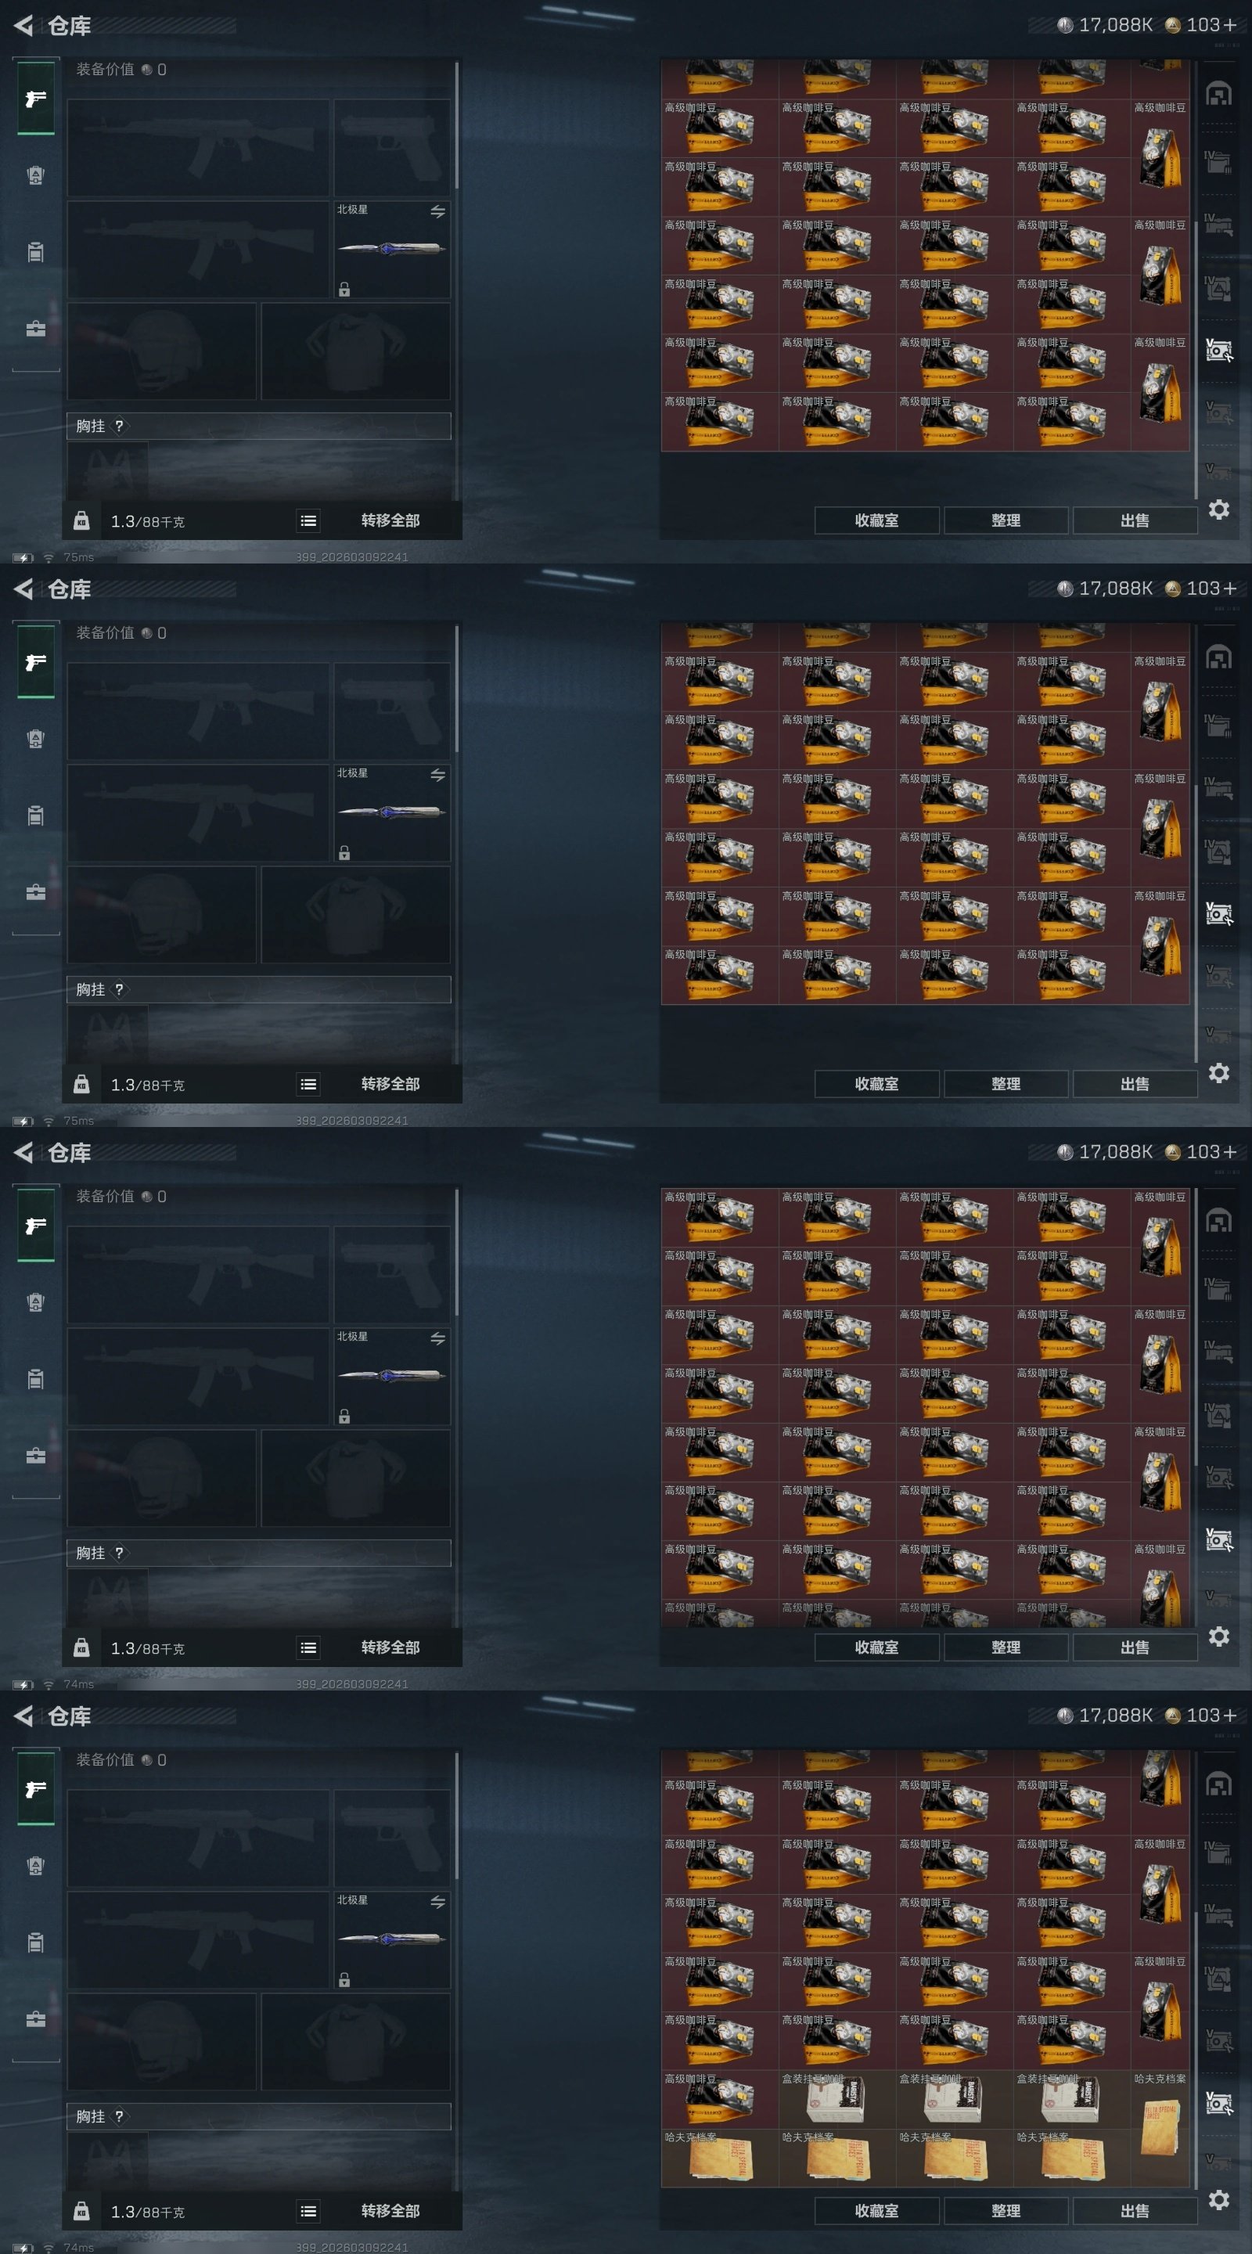
Task: Click the toolbox case icon in topmost sidebar
Action: pos(36,329)
